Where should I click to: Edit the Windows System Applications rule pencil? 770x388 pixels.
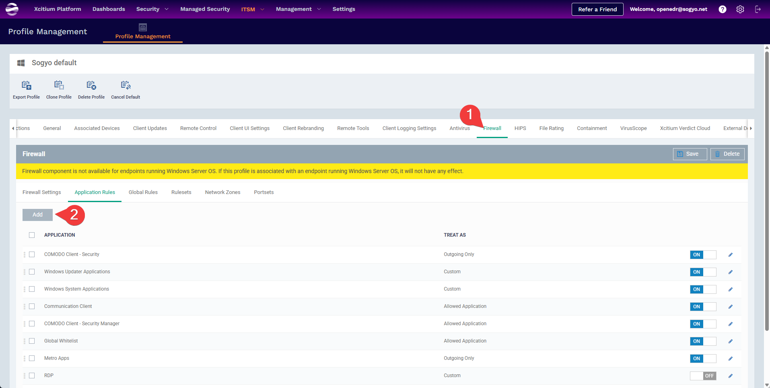[x=731, y=289]
